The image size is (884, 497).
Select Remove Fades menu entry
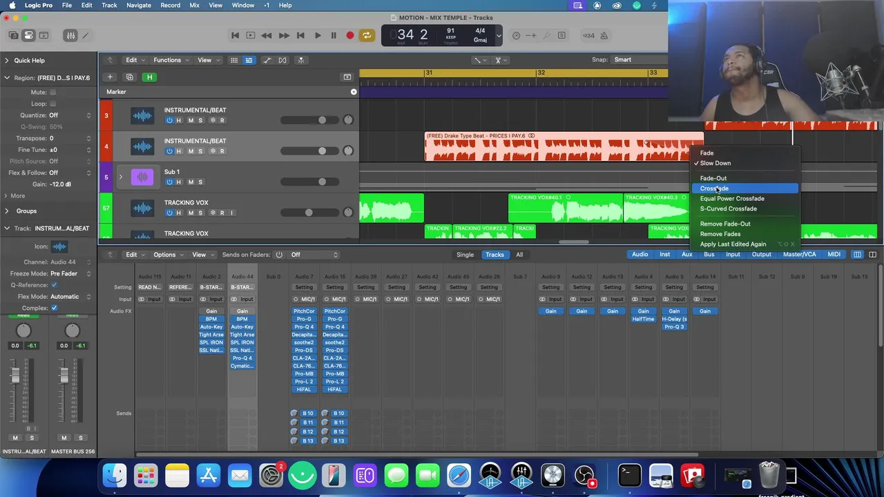(x=720, y=234)
